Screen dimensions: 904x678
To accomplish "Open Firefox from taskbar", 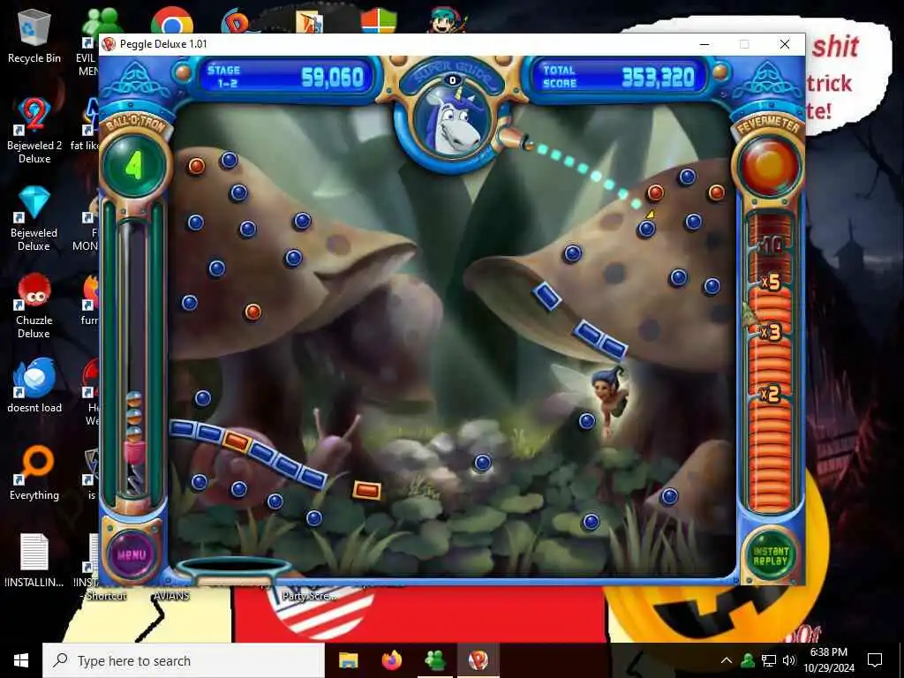I will pyautogui.click(x=392, y=660).
